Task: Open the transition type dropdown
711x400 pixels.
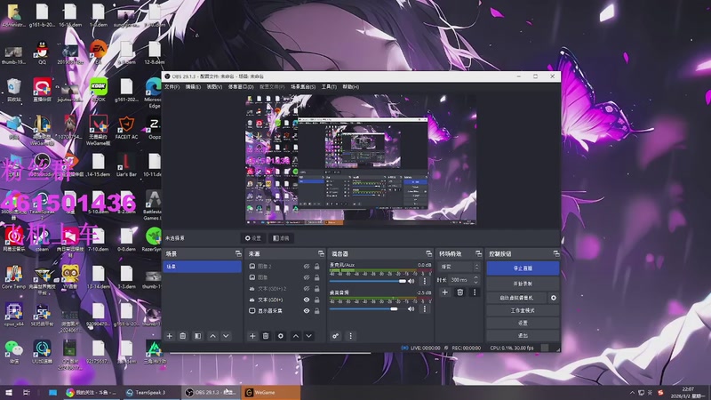Action: (459, 267)
